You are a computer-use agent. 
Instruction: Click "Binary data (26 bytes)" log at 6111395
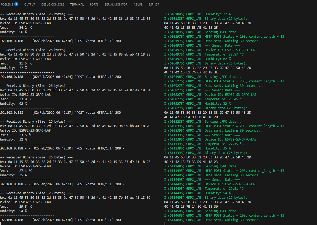pyautogui.click(x=206, y=153)
